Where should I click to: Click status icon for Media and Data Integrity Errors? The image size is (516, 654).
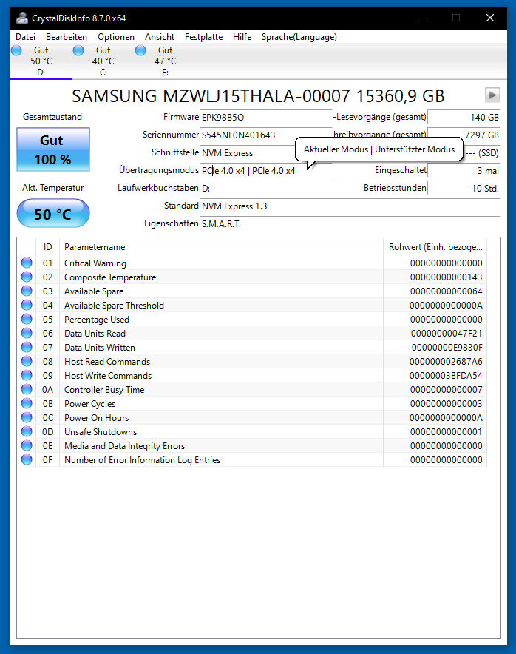tap(27, 445)
